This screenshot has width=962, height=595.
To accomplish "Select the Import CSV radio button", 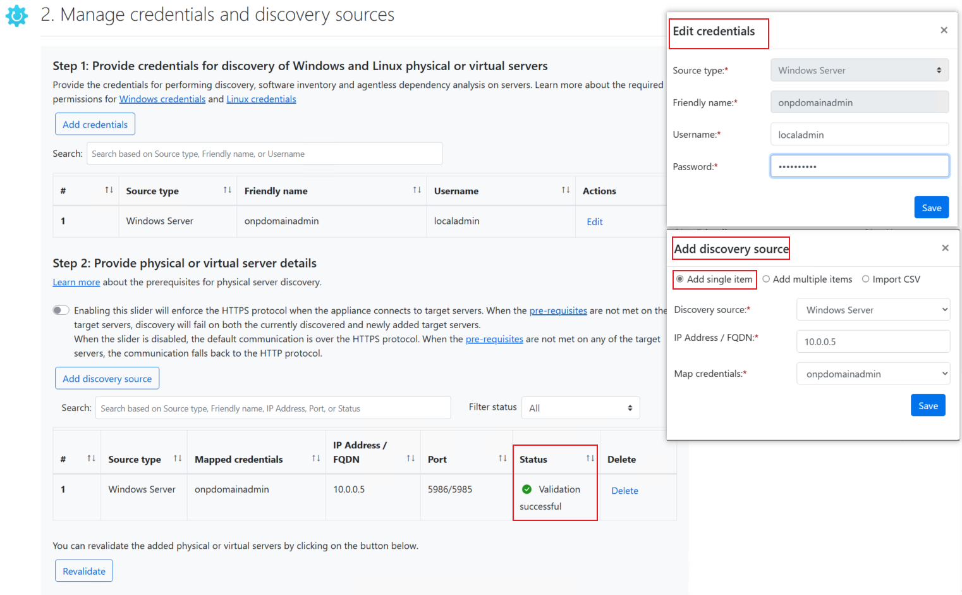I will click(866, 279).
